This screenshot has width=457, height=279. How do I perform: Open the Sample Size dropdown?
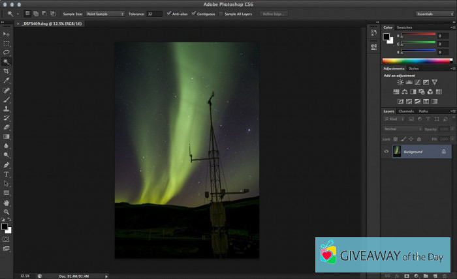tap(104, 13)
